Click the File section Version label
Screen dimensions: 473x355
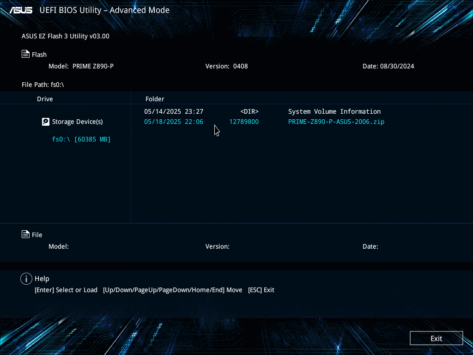(x=218, y=246)
